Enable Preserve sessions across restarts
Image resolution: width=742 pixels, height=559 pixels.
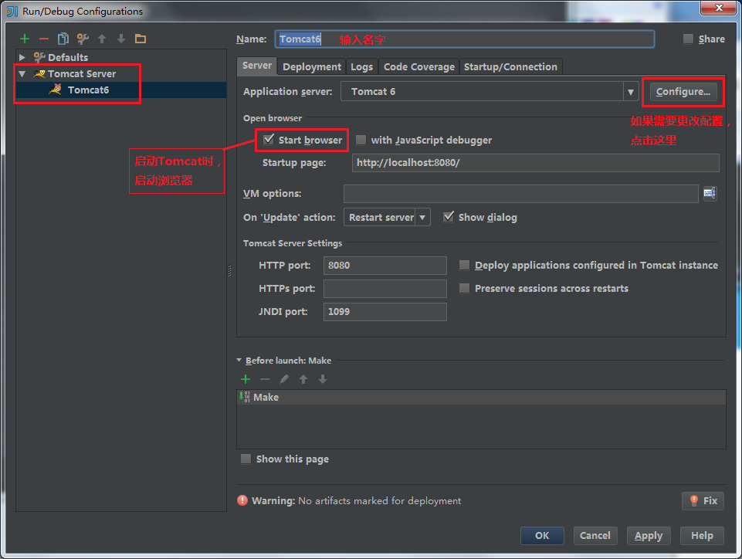pos(465,288)
